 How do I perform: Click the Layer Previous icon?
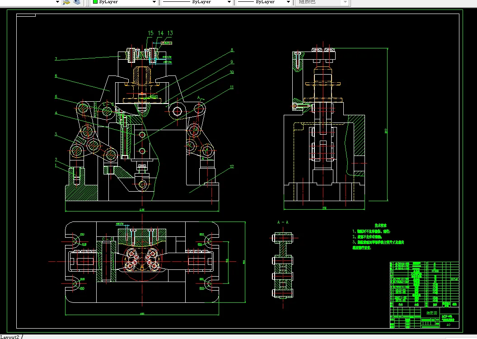coord(77,2)
